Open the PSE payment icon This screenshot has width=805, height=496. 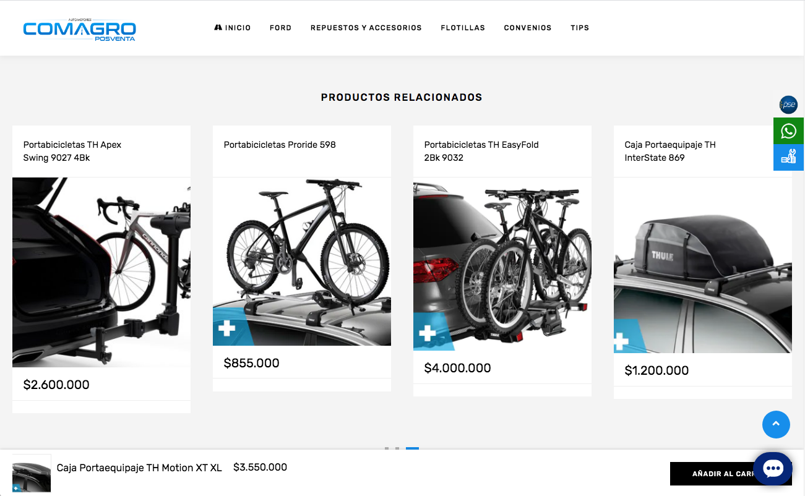tap(788, 105)
